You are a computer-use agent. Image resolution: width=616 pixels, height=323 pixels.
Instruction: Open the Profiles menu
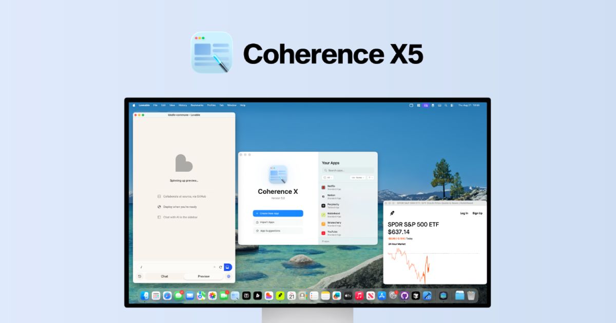click(211, 105)
